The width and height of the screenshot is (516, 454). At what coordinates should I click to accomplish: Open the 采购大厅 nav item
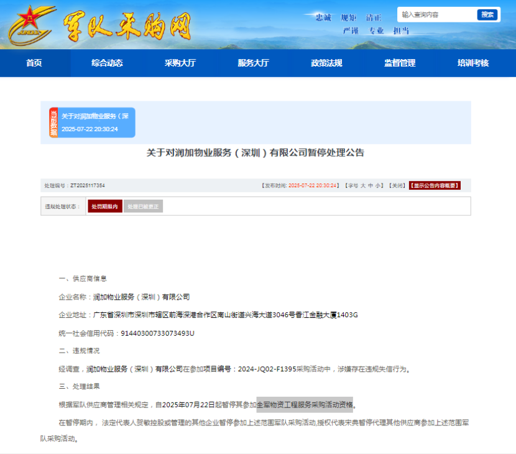pos(180,63)
